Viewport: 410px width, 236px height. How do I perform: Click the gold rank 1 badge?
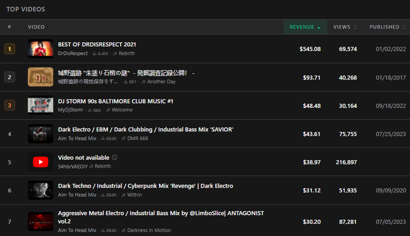tap(10, 49)
